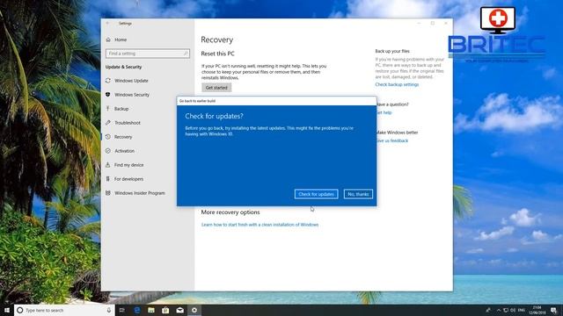
Task: Click the Troubleshoot wrench icon
Action: 107,123
